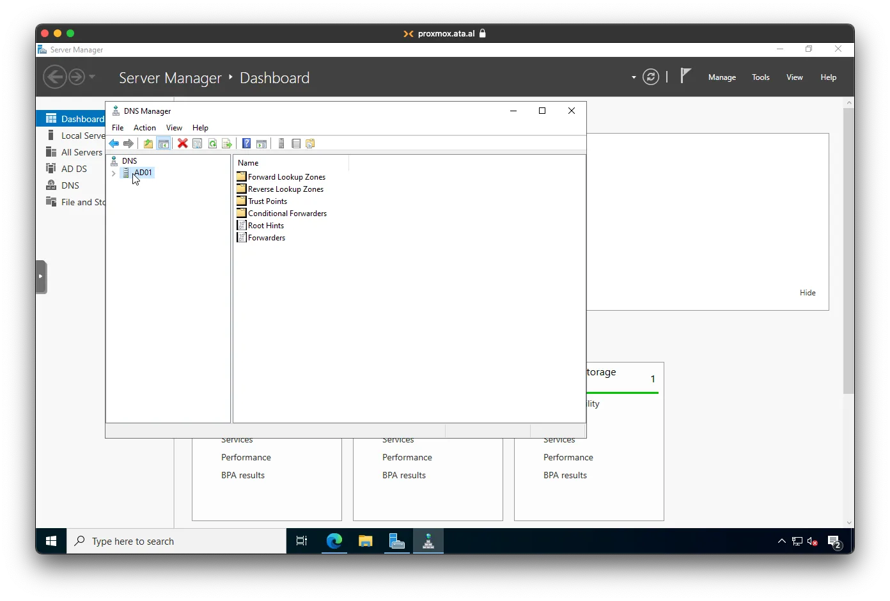
Task: Click Performance in the left role tile
Action: pyautogui.click(x=246, y=458)
